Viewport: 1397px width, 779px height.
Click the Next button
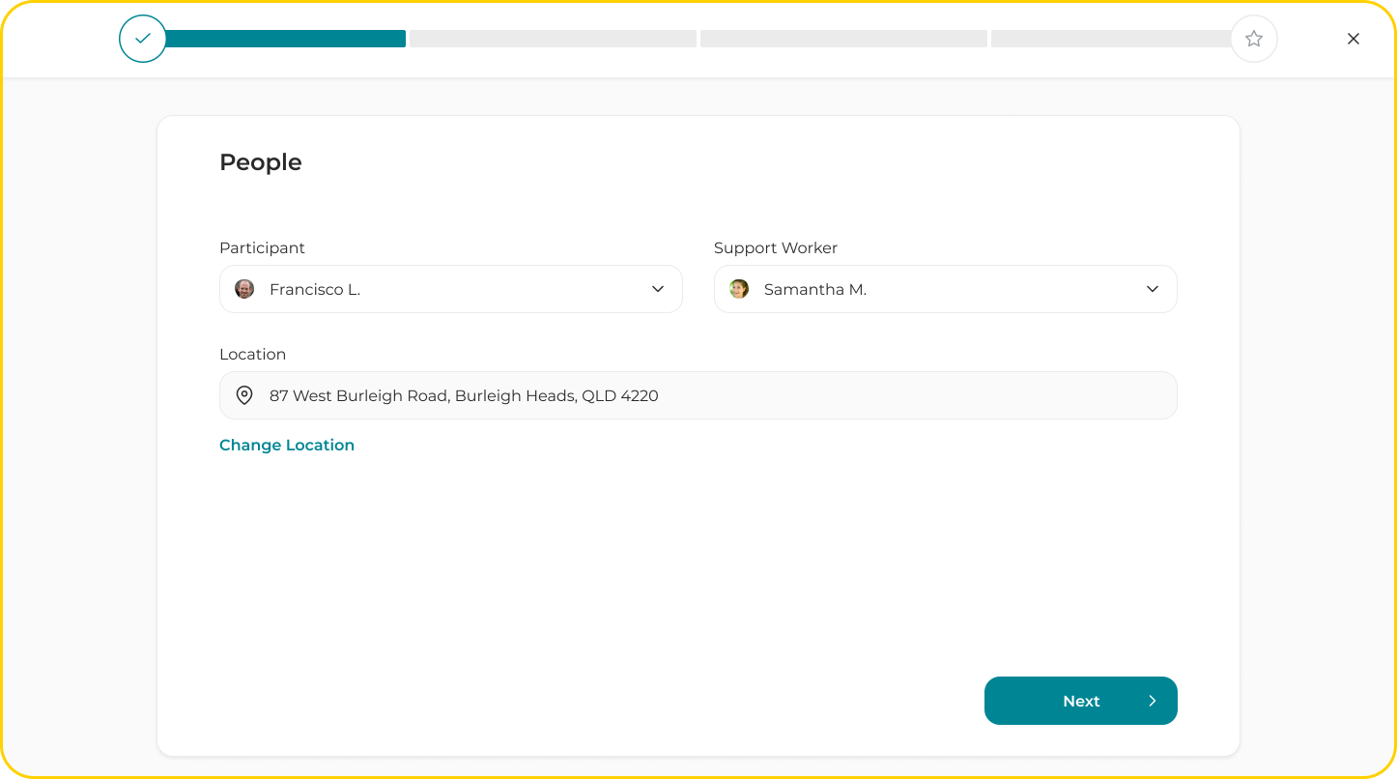click(1081, 701)
